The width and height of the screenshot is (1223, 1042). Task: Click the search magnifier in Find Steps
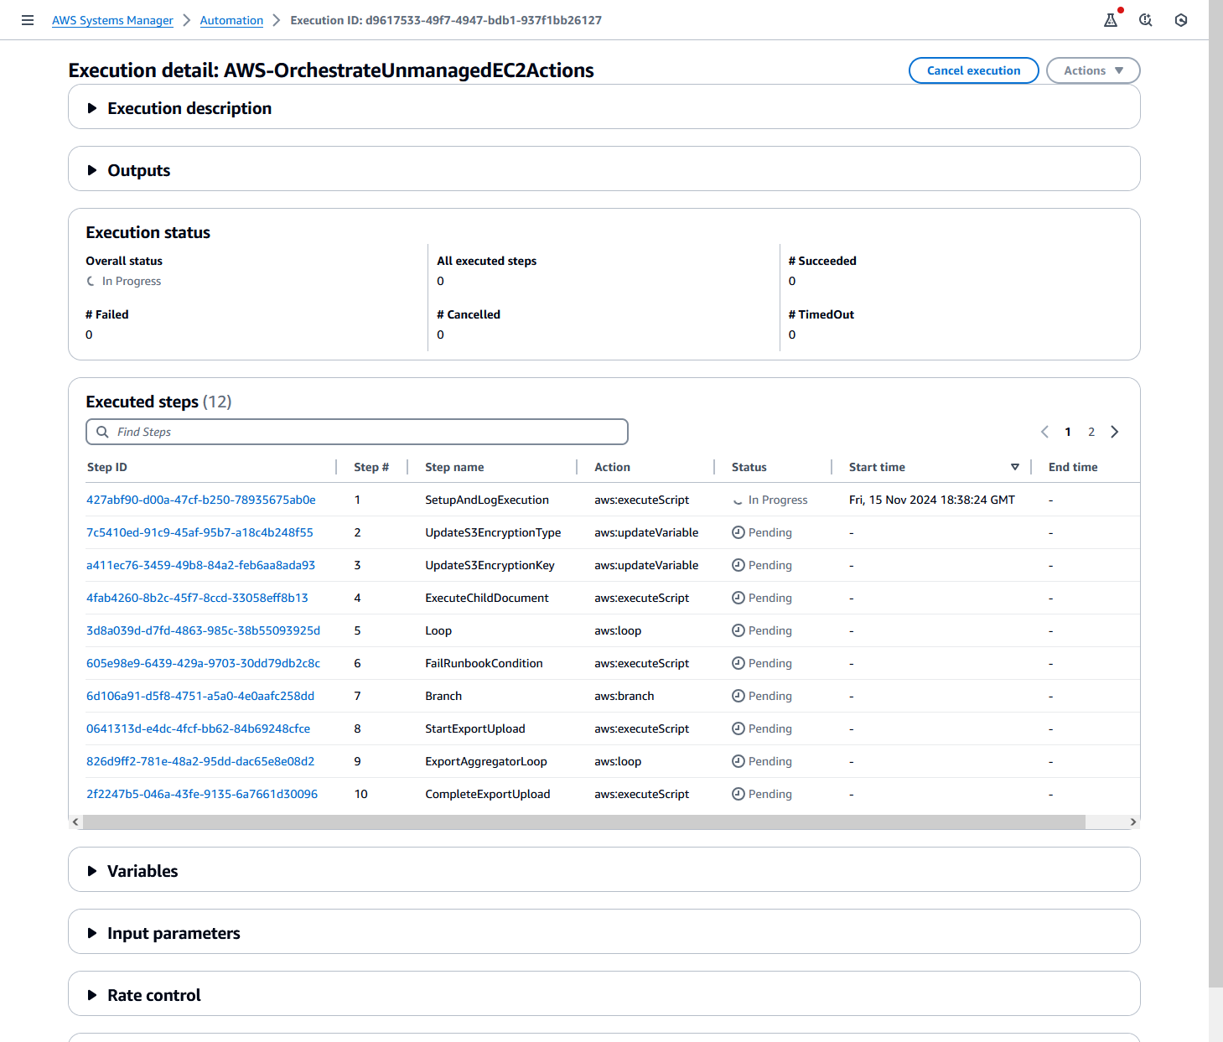102,432
